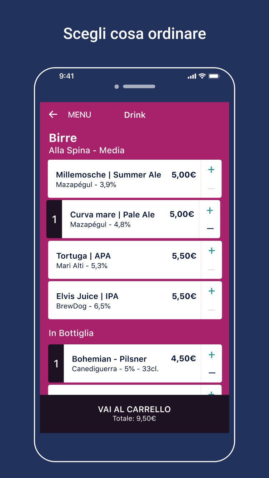Select the Drink tab title

pos(135,115)
